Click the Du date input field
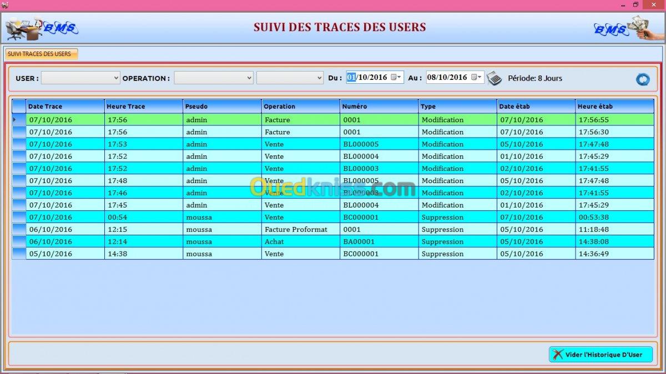 pos(367,78)
